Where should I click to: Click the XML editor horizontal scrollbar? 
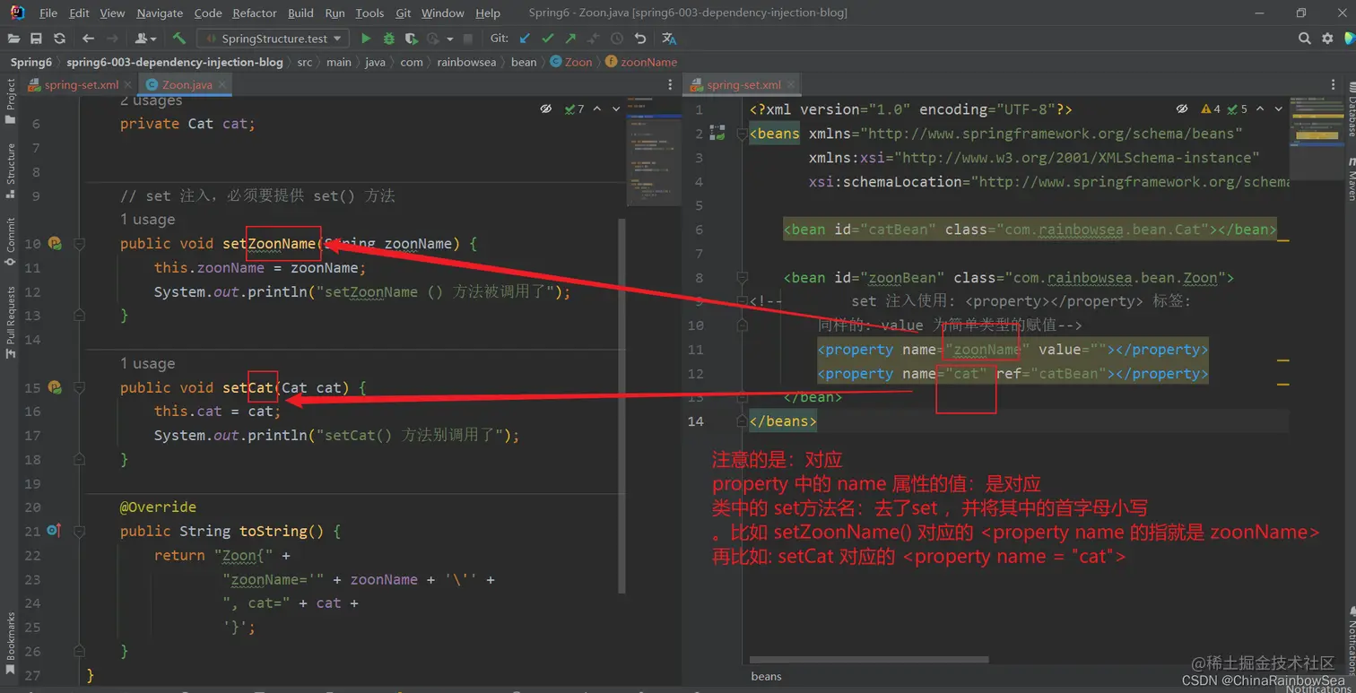pos(869,659)
